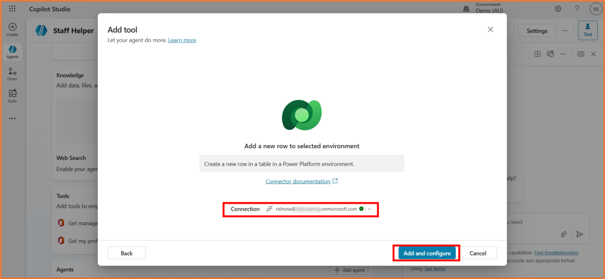
Task: Open the Find troubleshooting link
Action: [x=557, y=253]
